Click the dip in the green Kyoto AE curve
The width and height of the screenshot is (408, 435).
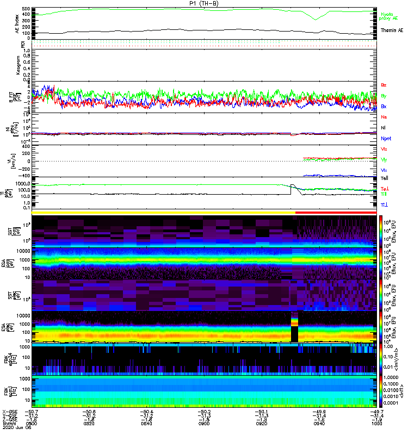point(315,20)
